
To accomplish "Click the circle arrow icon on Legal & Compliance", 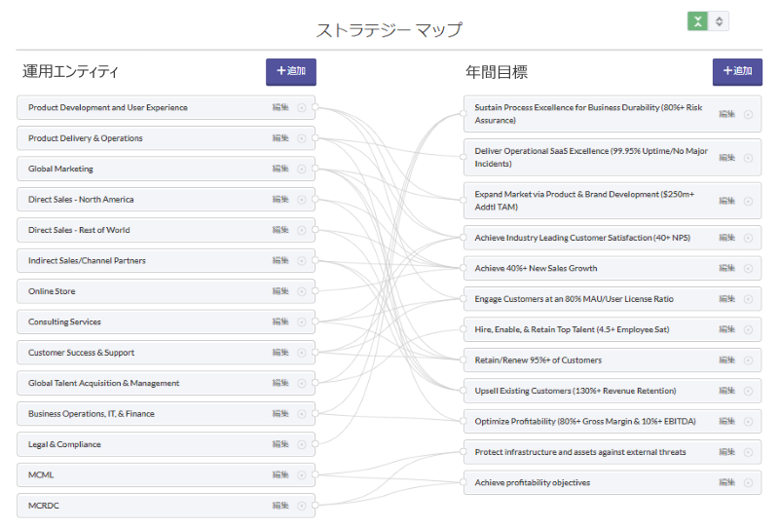I will (x=302, y=444).
